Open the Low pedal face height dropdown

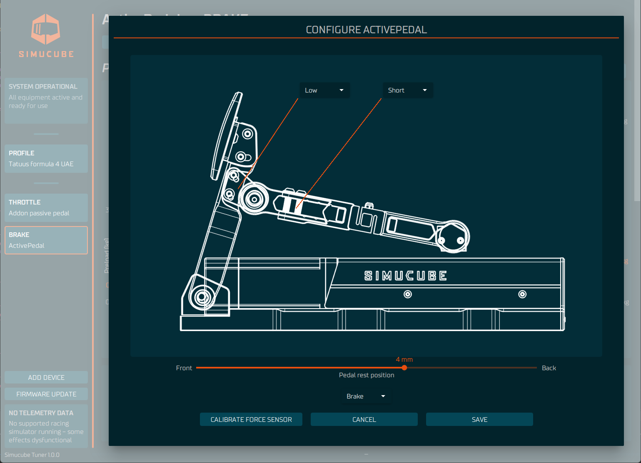324,90
